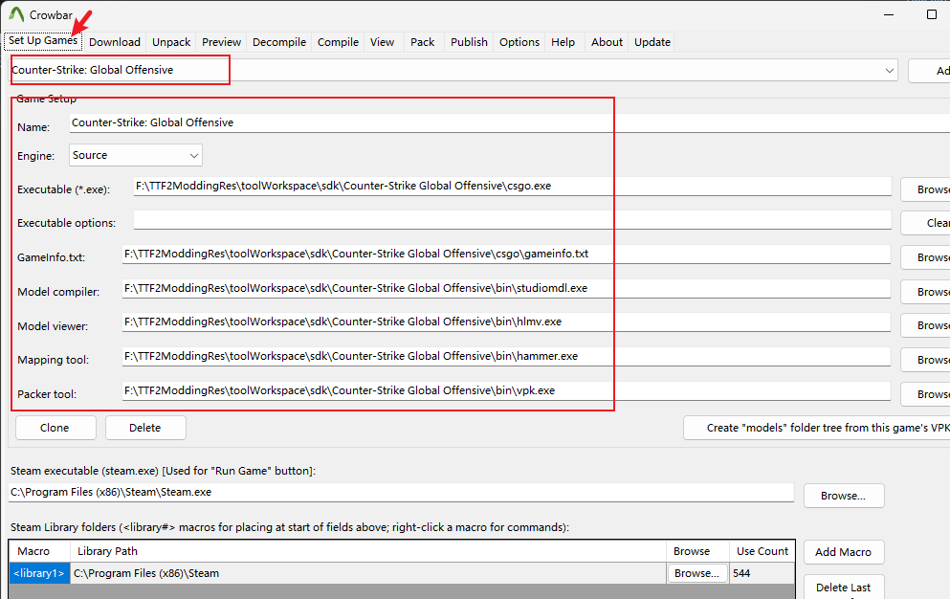950x599 pixels.
Task: Go to the Unpack tab
Action: pyautogui.click(x=171, y=42)
